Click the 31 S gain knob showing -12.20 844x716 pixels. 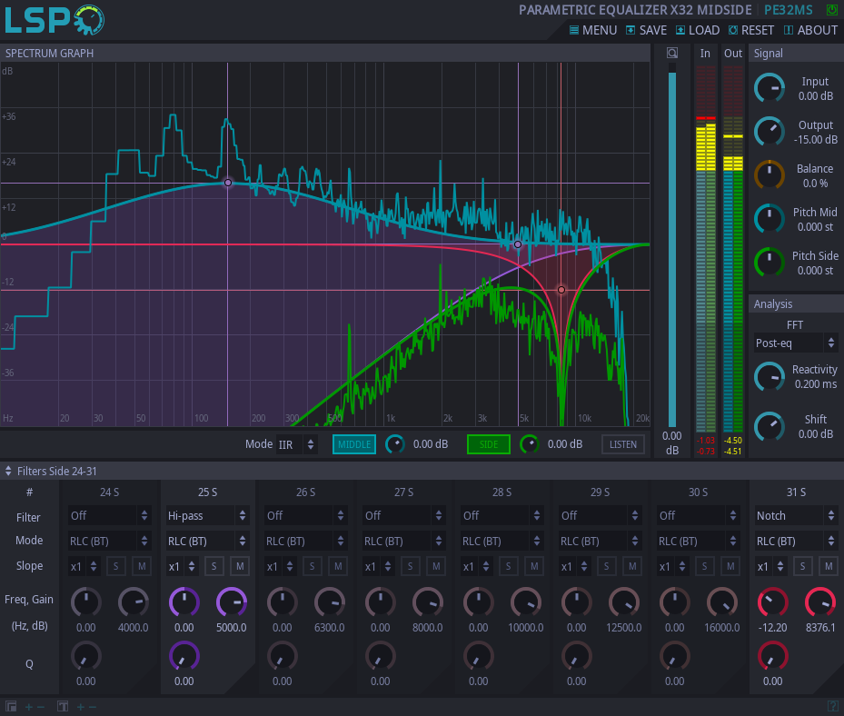[x=773, y=602]
